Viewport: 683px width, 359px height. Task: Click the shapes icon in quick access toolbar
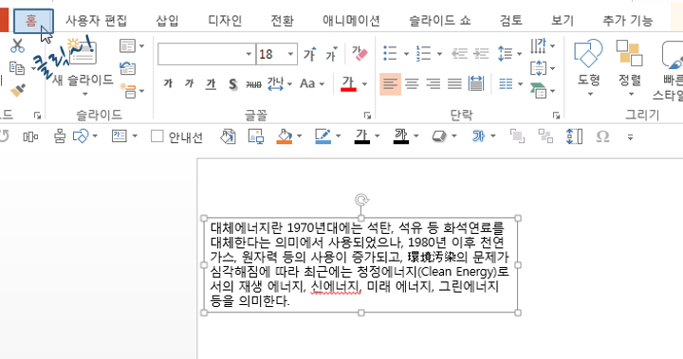[x=81, y=136]
